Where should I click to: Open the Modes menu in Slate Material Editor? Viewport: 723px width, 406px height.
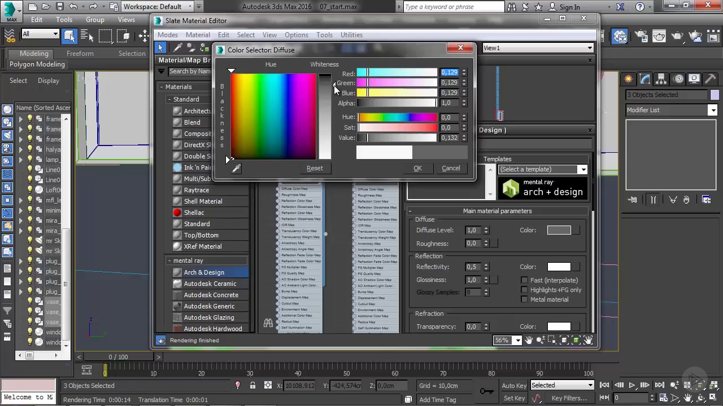click(168, 35)
